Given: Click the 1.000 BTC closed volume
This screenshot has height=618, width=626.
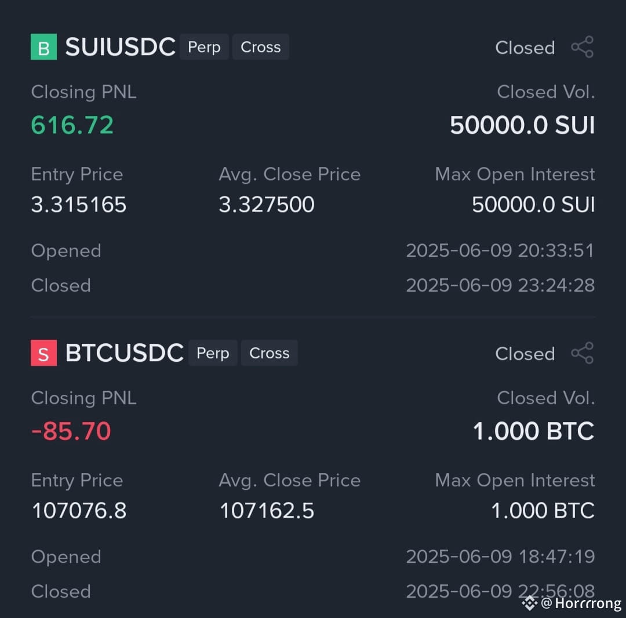Looking at the screenshot, I should pyautogui.click(x=534, y=431).
